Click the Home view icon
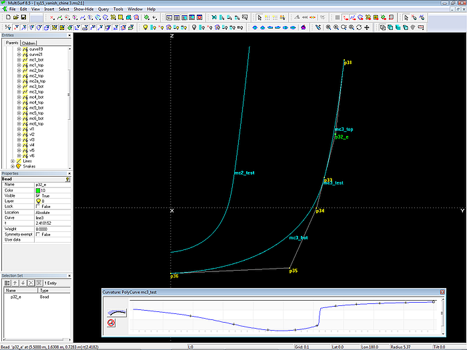The image size is (467, 350). coord(304,27)
